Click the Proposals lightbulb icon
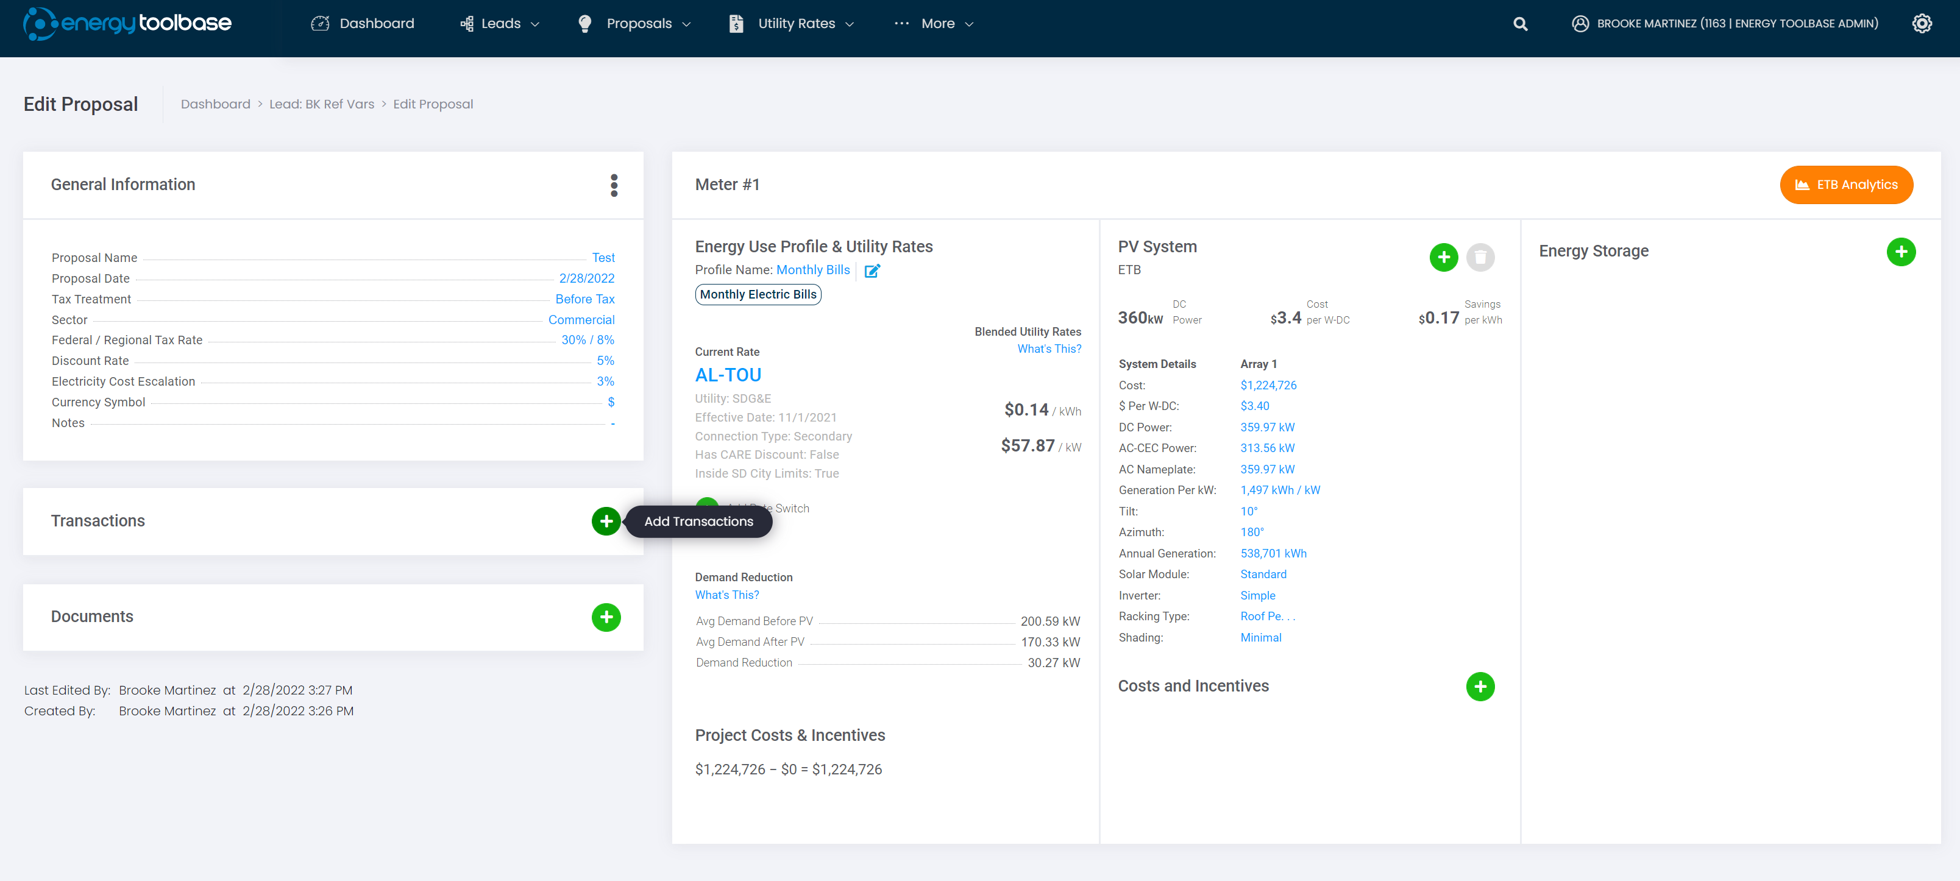Screen dimensions: 1960x881 584,24
